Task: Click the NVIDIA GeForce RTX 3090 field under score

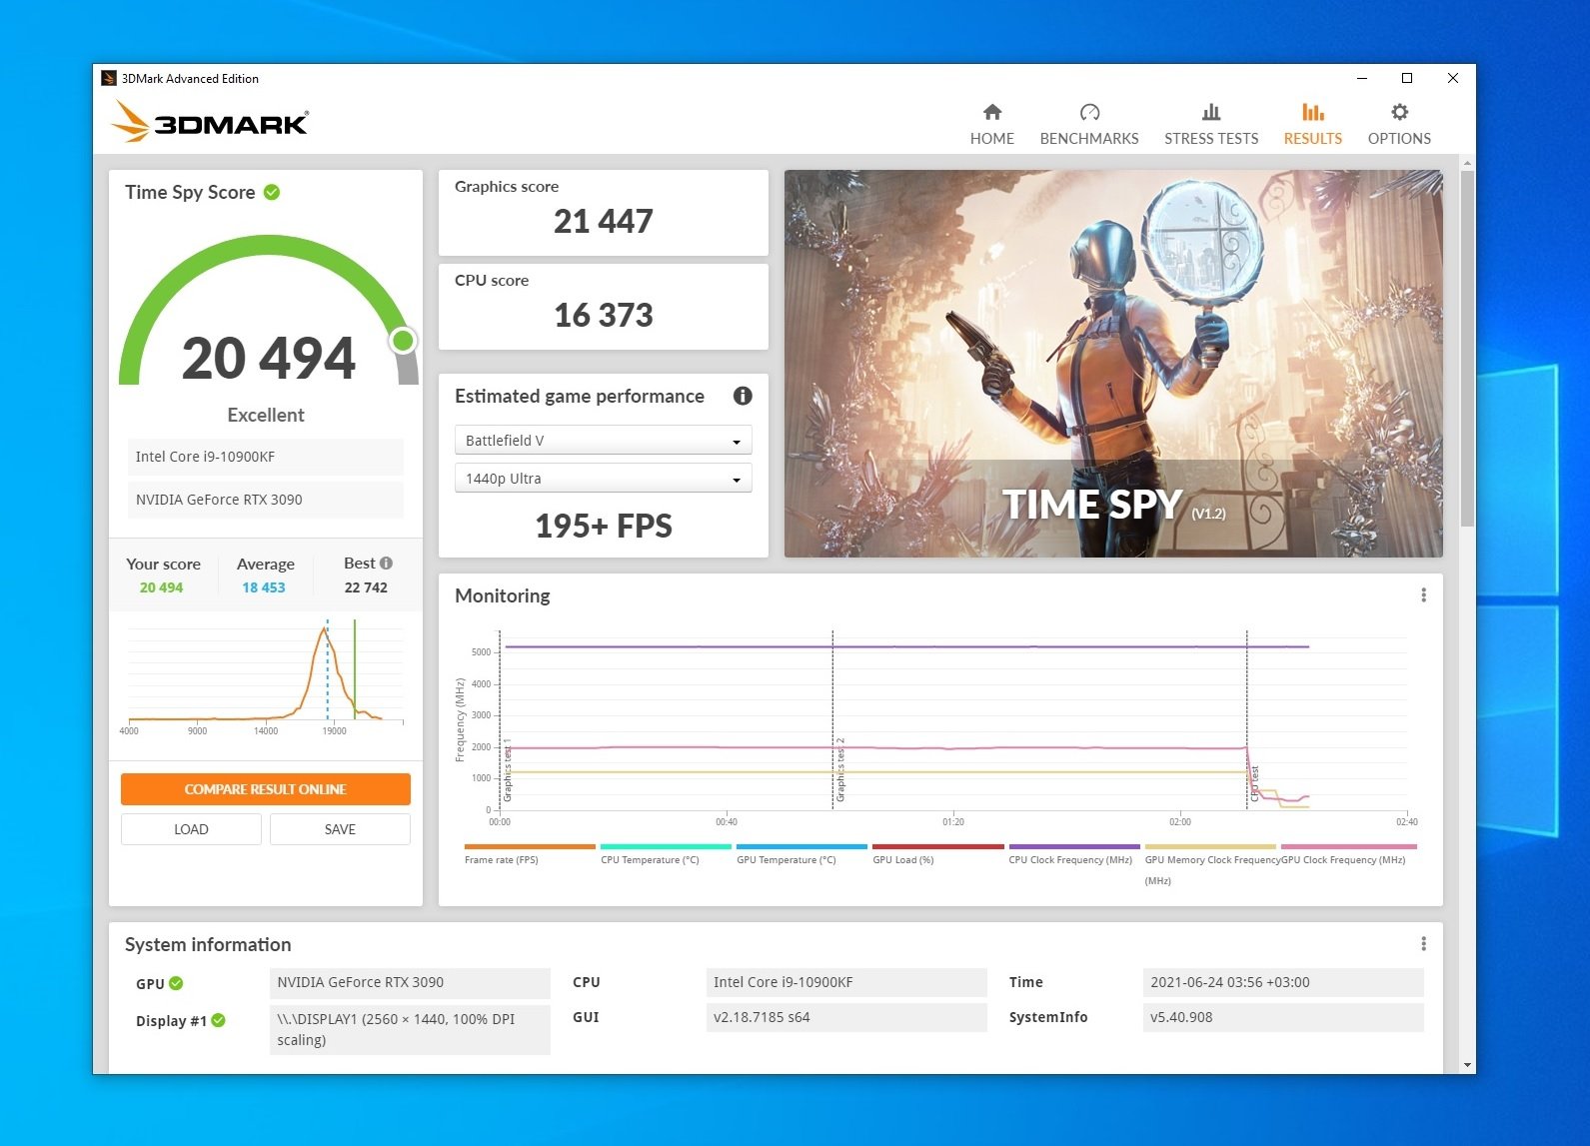Action: 265,500
